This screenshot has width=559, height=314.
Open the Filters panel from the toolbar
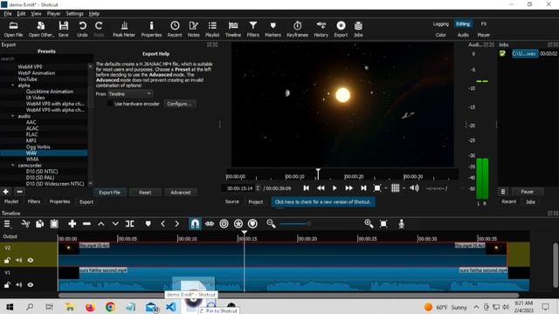pos(253,29)
